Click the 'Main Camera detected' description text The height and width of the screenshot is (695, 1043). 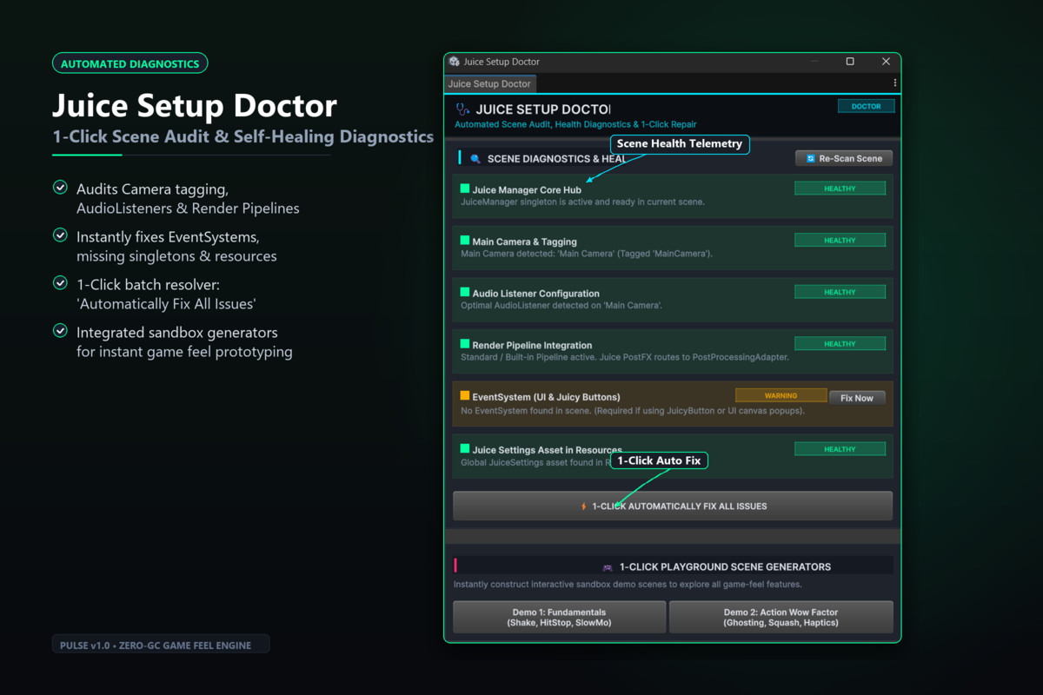pos(587,254)
